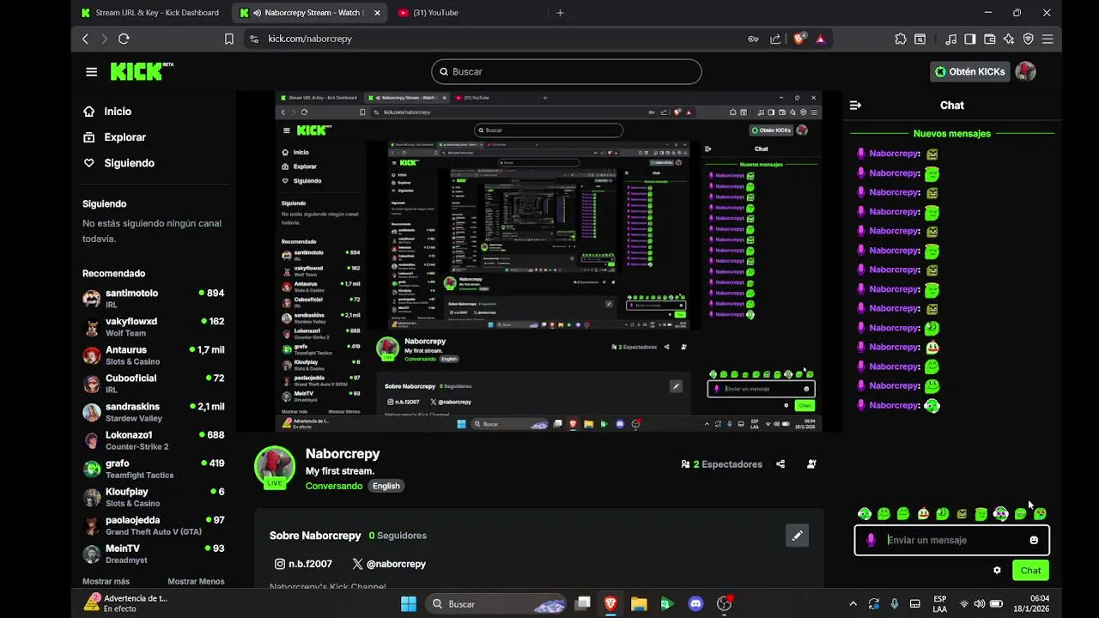Open the browser main menu icon
Image resolution: width=1099 pixels, height=618 pixels.
coord(1047,39)
